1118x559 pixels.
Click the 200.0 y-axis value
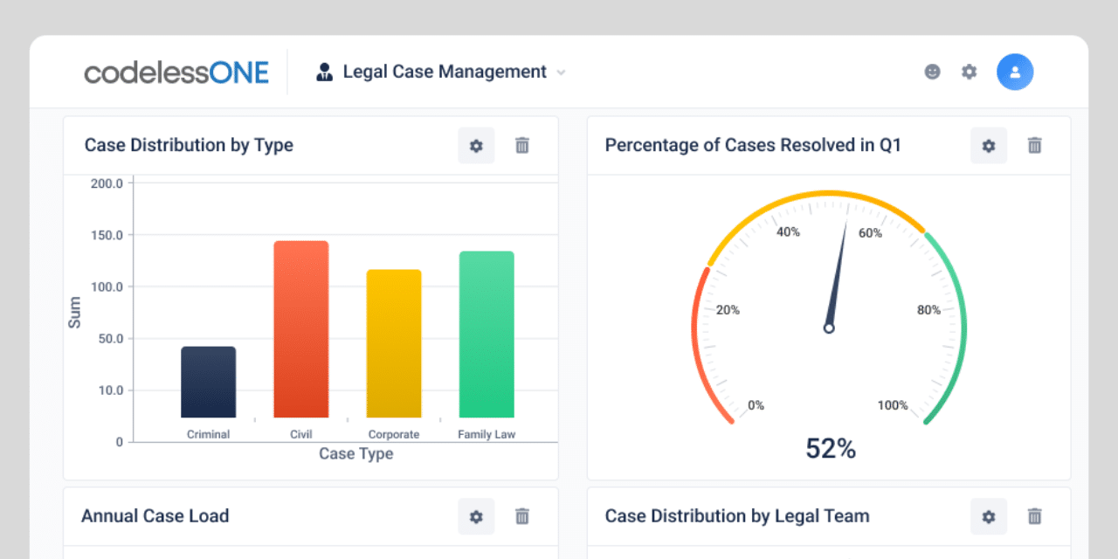(x=107, y=183)
